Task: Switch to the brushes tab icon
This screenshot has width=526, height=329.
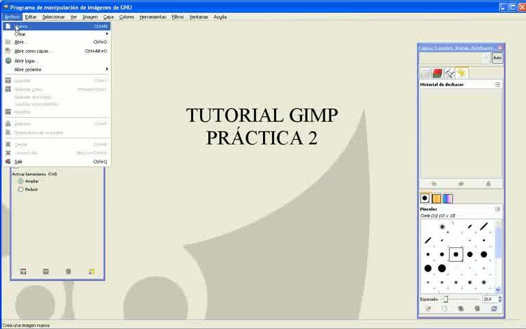Action: click(425, 198)
